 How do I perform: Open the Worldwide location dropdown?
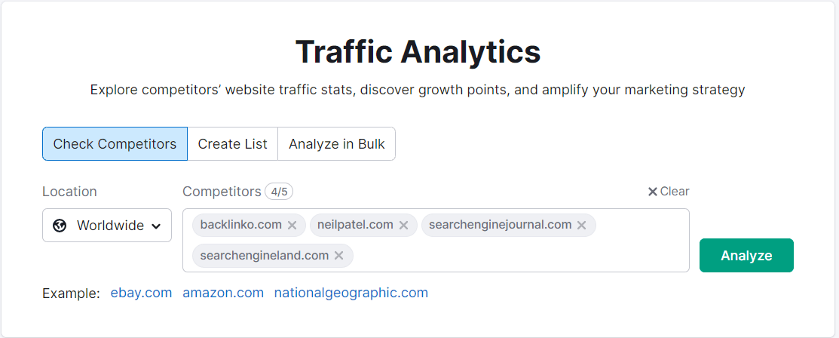[x=107, y=226]
